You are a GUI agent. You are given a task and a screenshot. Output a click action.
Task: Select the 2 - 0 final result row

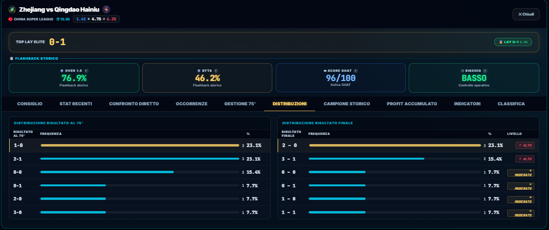click(408, 145)
